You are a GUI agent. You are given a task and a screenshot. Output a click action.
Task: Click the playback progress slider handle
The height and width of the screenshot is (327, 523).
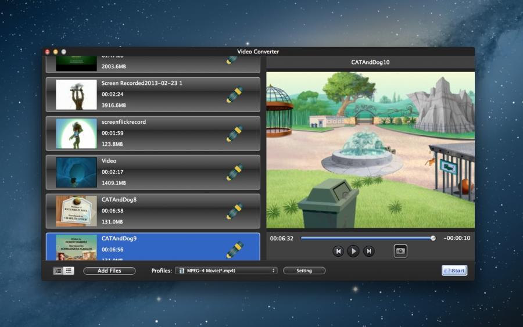point(433,238)
